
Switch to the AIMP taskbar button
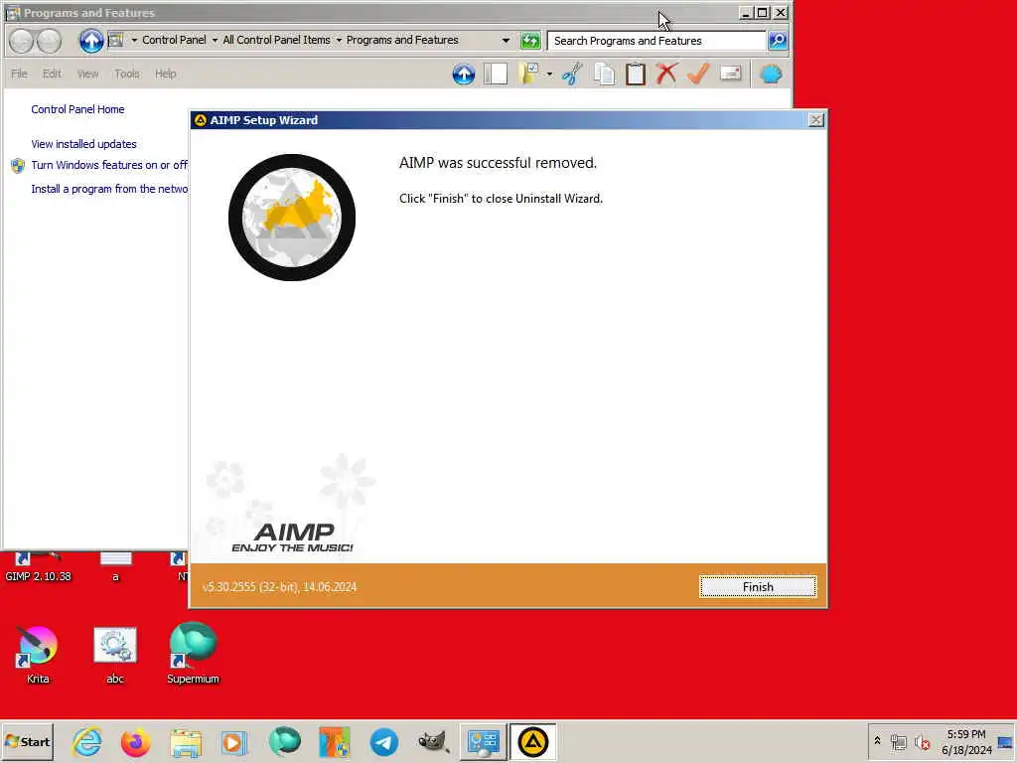pos(532,742)
